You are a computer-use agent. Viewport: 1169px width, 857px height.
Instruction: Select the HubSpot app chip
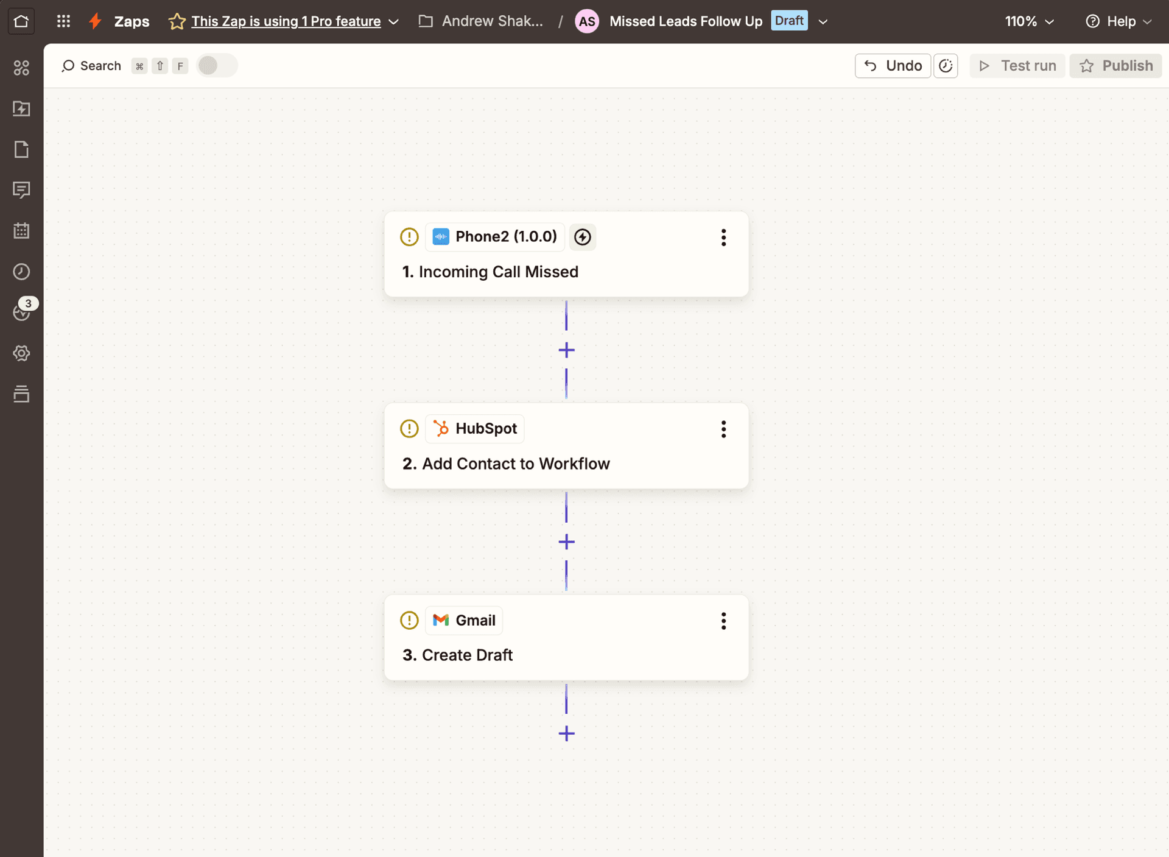(474, 429)
